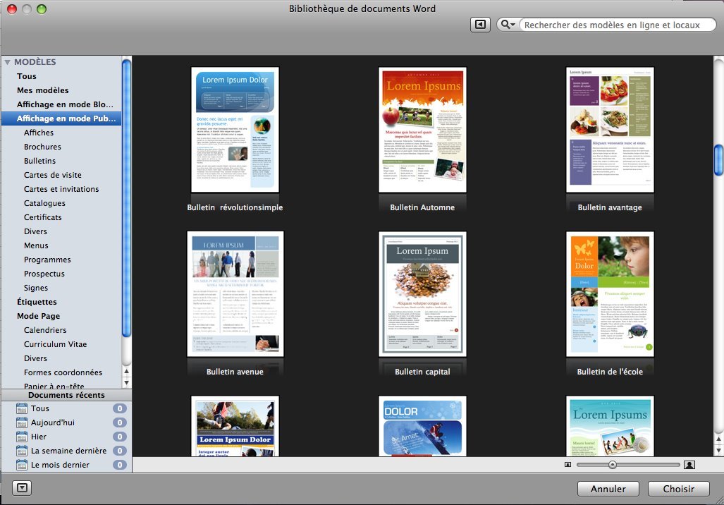Image resolution: width=724 pixels, height=505 pixels.
Task: Click the thumbnail size slider knob
Action: [x=612, y=465]
